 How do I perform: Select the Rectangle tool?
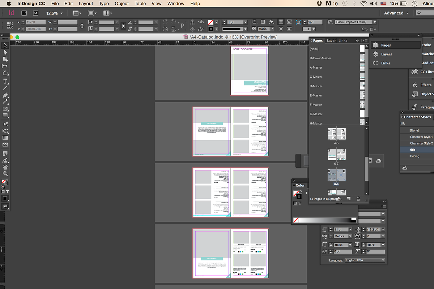click(5, 116)
